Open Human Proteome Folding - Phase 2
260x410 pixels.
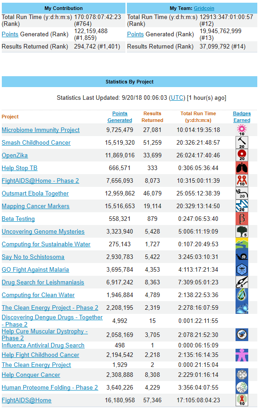[50, 387]
